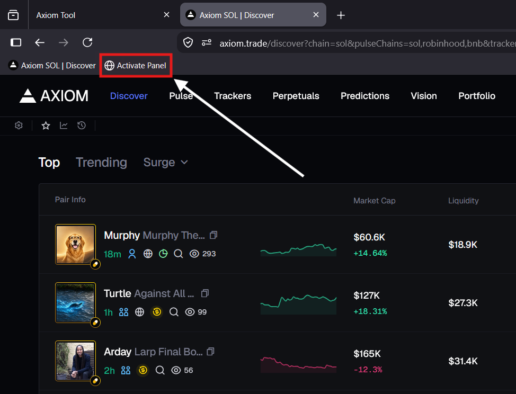Go to the Vision page

click(424, 96)
